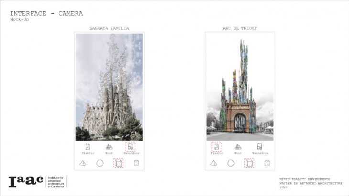349x196 pixels.
Task: Tap highlighted Plastic icon in Arc de Triomf mockup
Action: (217, 146)
